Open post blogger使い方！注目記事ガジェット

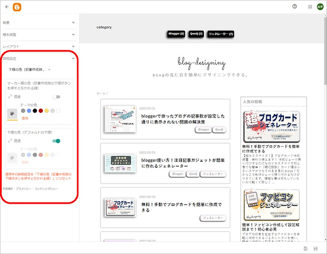[x=183, y=163]
